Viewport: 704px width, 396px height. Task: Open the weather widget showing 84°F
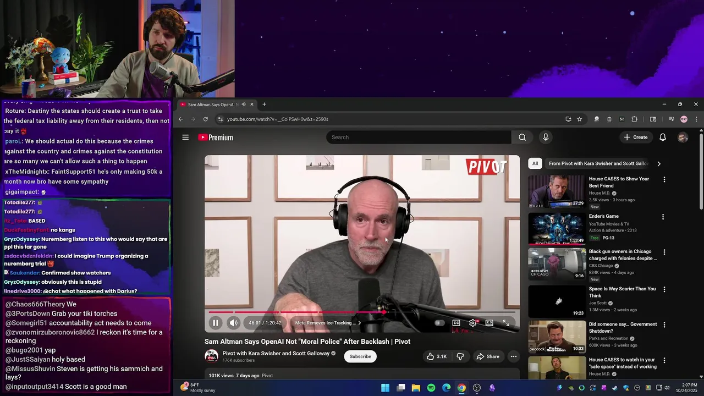(x=197, y=388)
